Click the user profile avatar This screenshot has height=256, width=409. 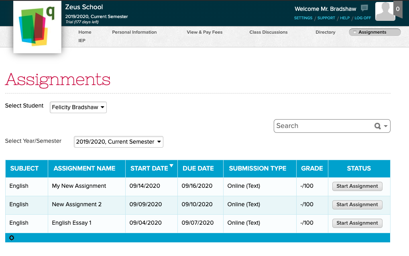[x=385, y=11]
